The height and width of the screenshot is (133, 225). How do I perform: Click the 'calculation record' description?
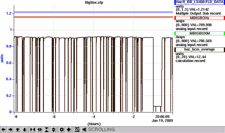tap(190, 61)
